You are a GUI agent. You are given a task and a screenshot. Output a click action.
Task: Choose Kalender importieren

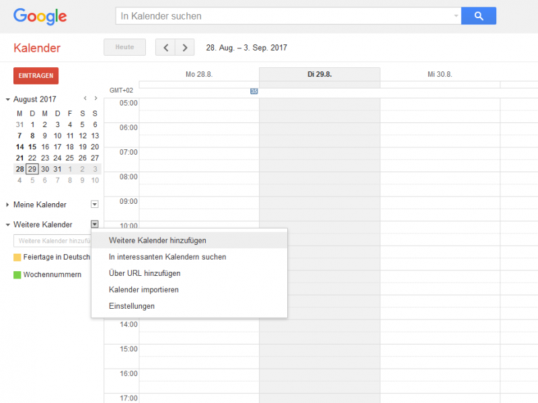point(189,290)
